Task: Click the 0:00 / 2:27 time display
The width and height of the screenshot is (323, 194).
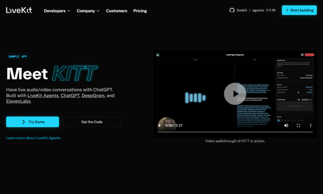Action: [174, 125]
